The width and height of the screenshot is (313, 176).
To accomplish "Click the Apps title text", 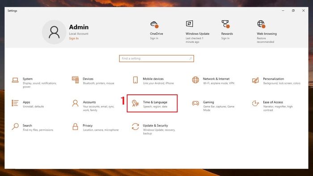I will [x=26, y=102].
